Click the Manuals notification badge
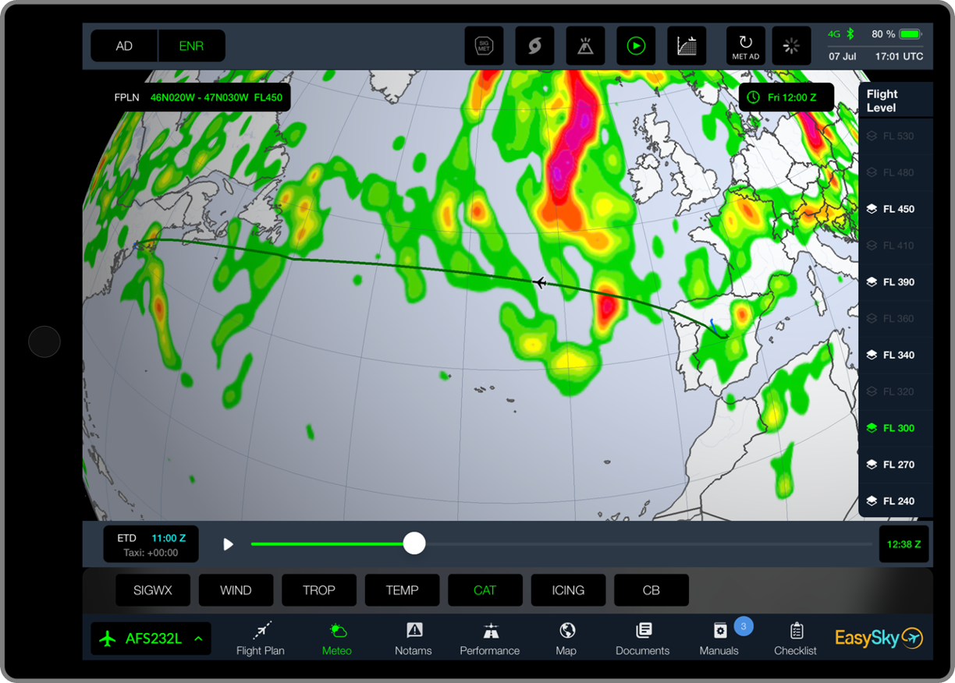The height and width of the screenshot is (683, 955). 744,626
